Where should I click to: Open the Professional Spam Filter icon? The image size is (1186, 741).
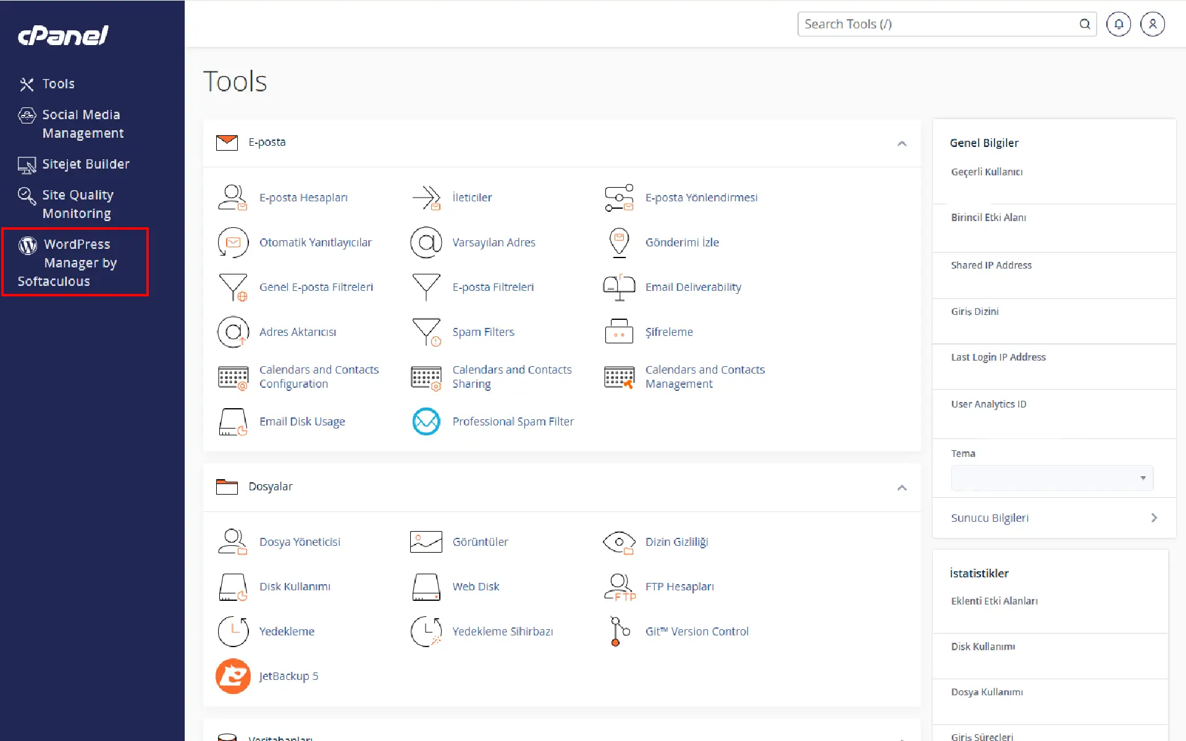426,422
